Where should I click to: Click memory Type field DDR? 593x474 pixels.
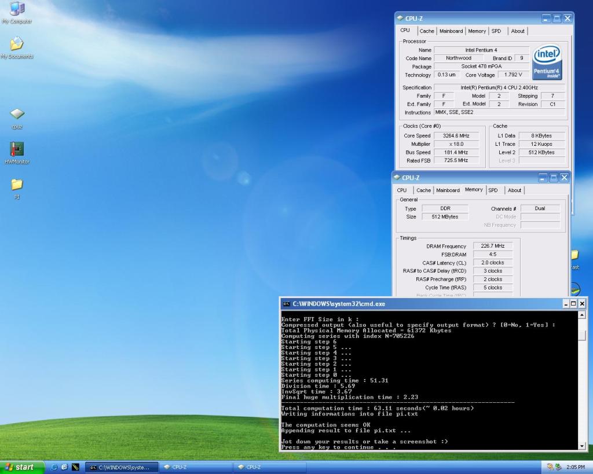[x=445, y=208]
